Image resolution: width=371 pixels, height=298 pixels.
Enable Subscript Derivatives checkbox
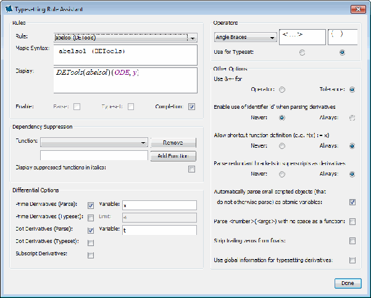coord(91,255)
